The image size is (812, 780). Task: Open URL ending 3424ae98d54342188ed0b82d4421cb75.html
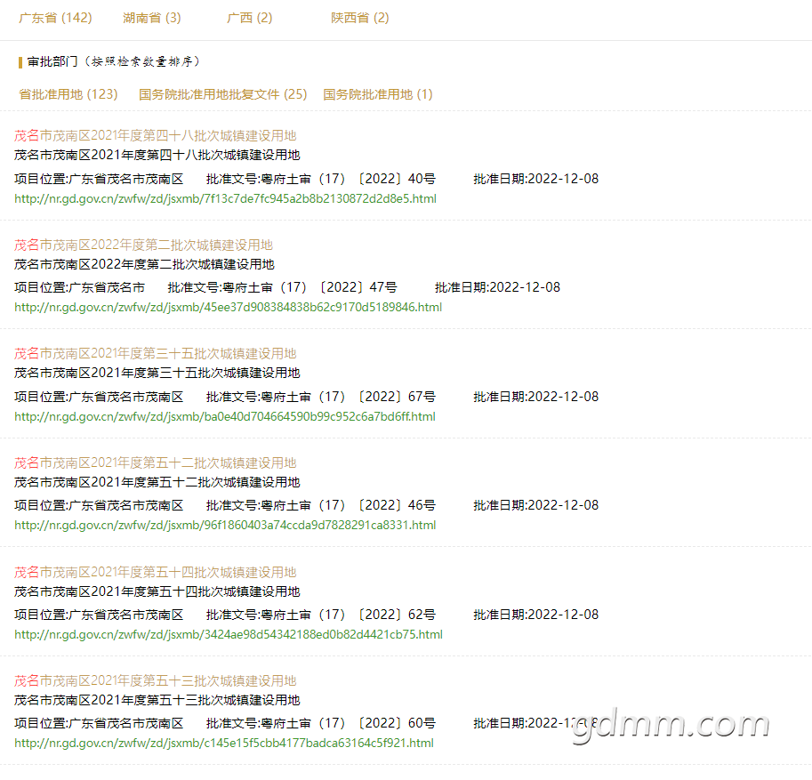click(229, 634)
